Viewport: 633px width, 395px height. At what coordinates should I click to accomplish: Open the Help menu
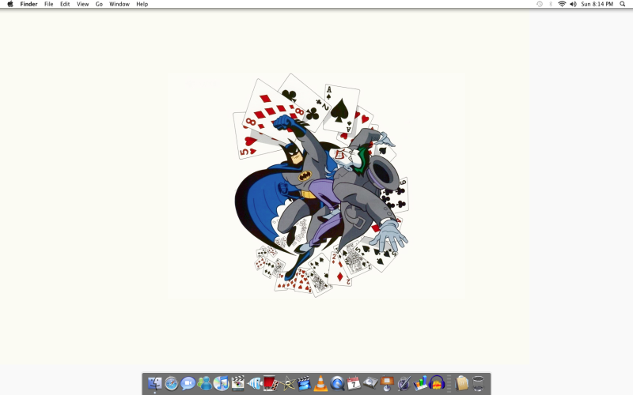(x=142, y=4)
